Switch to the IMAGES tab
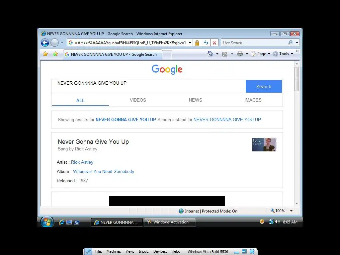Image resolution: width=340 pixels, height=255 pixels. pyautogui.click(x=253, y=100)
